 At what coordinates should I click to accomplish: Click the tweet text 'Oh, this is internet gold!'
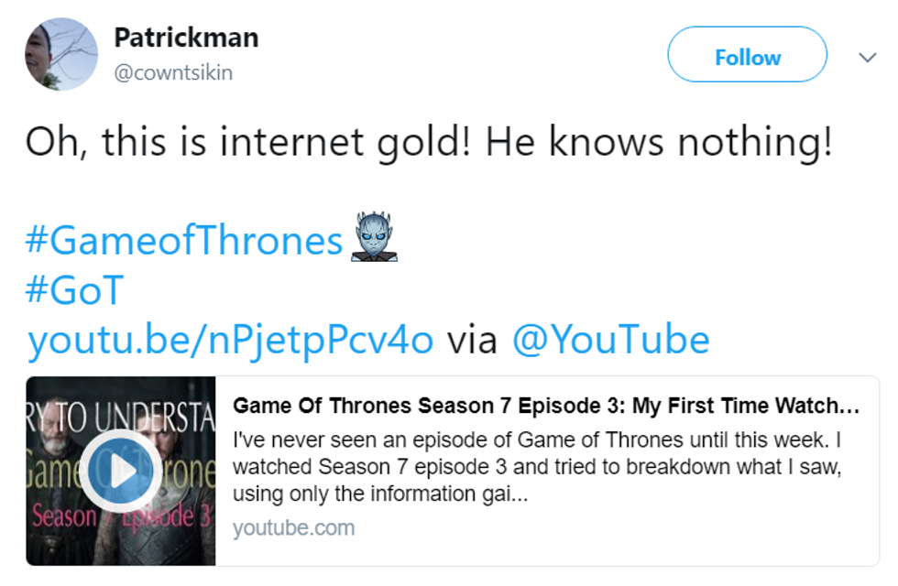pyautogui.click(x=247, y=142)
